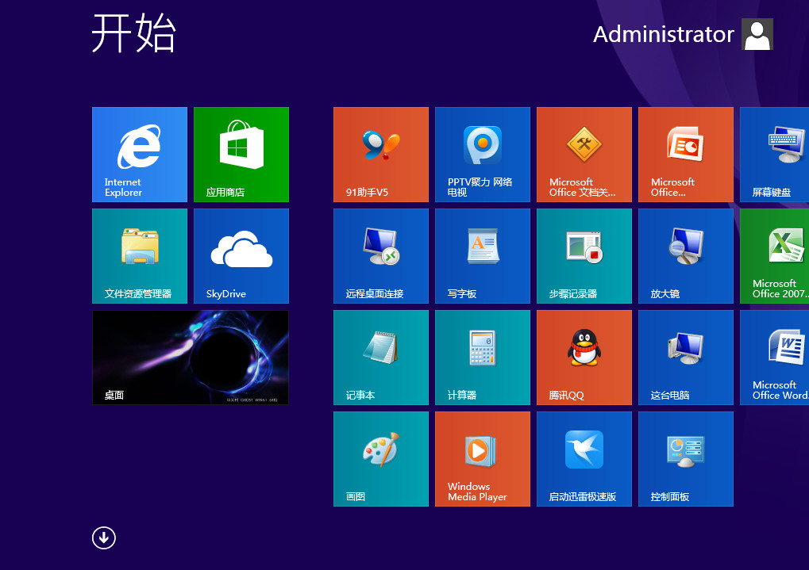The height and width of the screenshot is (570, 809).
Task: Open 这台电脑 This PC tile
Action: (686, 358)
